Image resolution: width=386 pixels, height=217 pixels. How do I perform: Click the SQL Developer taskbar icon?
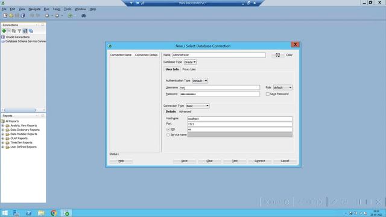click(x=66, y=213)
